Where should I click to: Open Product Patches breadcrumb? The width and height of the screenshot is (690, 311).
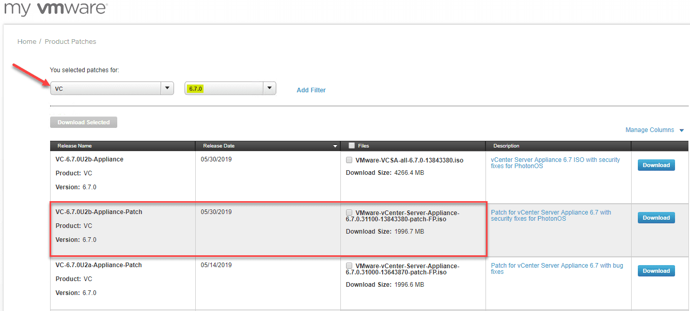click(x=70, y=41)
